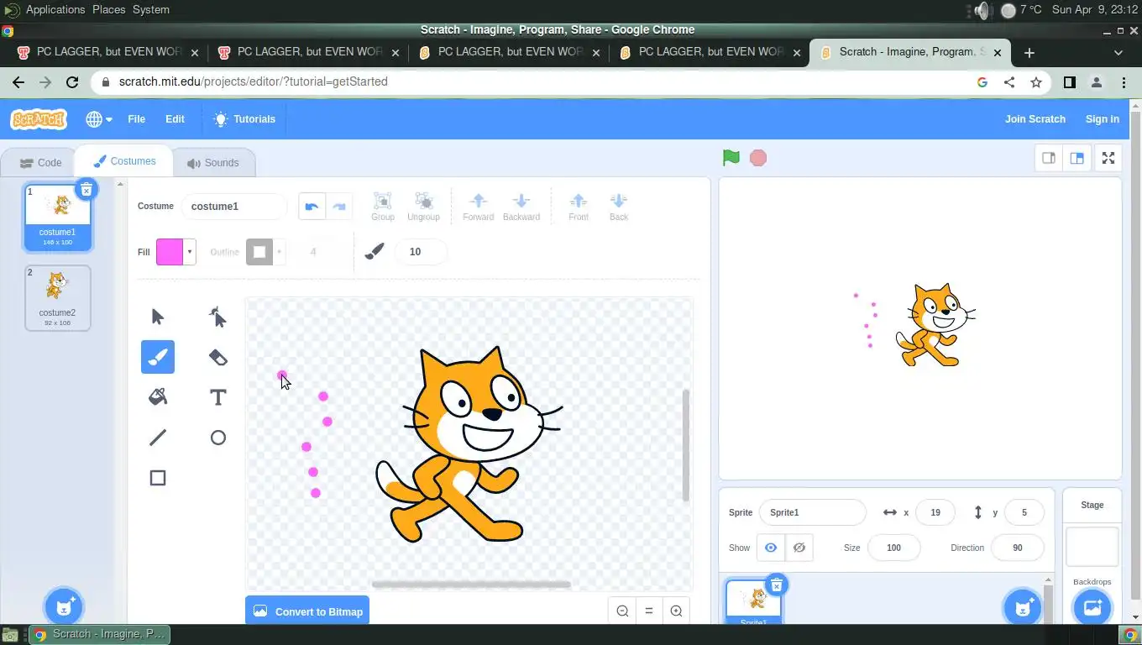Image resolution: width=1142 pixels, height=645 pixels.
Task: Reload the page in Chrome
Action: 72,82
